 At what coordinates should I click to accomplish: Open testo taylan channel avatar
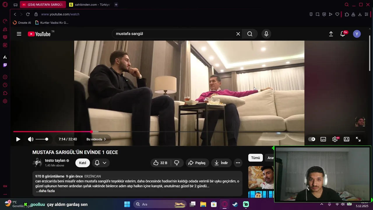[37, 163]
